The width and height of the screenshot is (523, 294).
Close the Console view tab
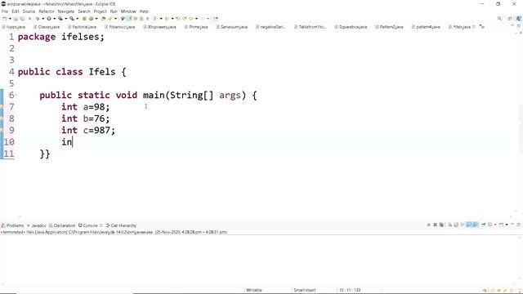(101, 225)
